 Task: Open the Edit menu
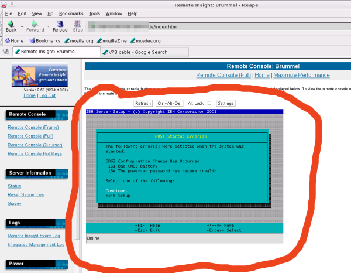click(x=22, y=13)
